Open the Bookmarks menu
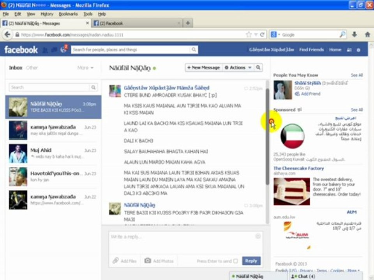This screenshot has height=280, width=374. coord(68,14)
